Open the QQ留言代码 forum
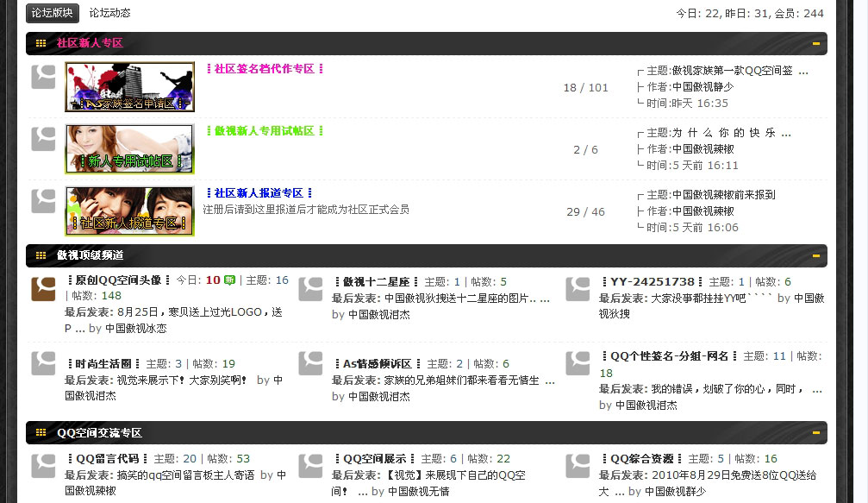The width and height of the screenshot is (868, 503). tap(108, 459)
